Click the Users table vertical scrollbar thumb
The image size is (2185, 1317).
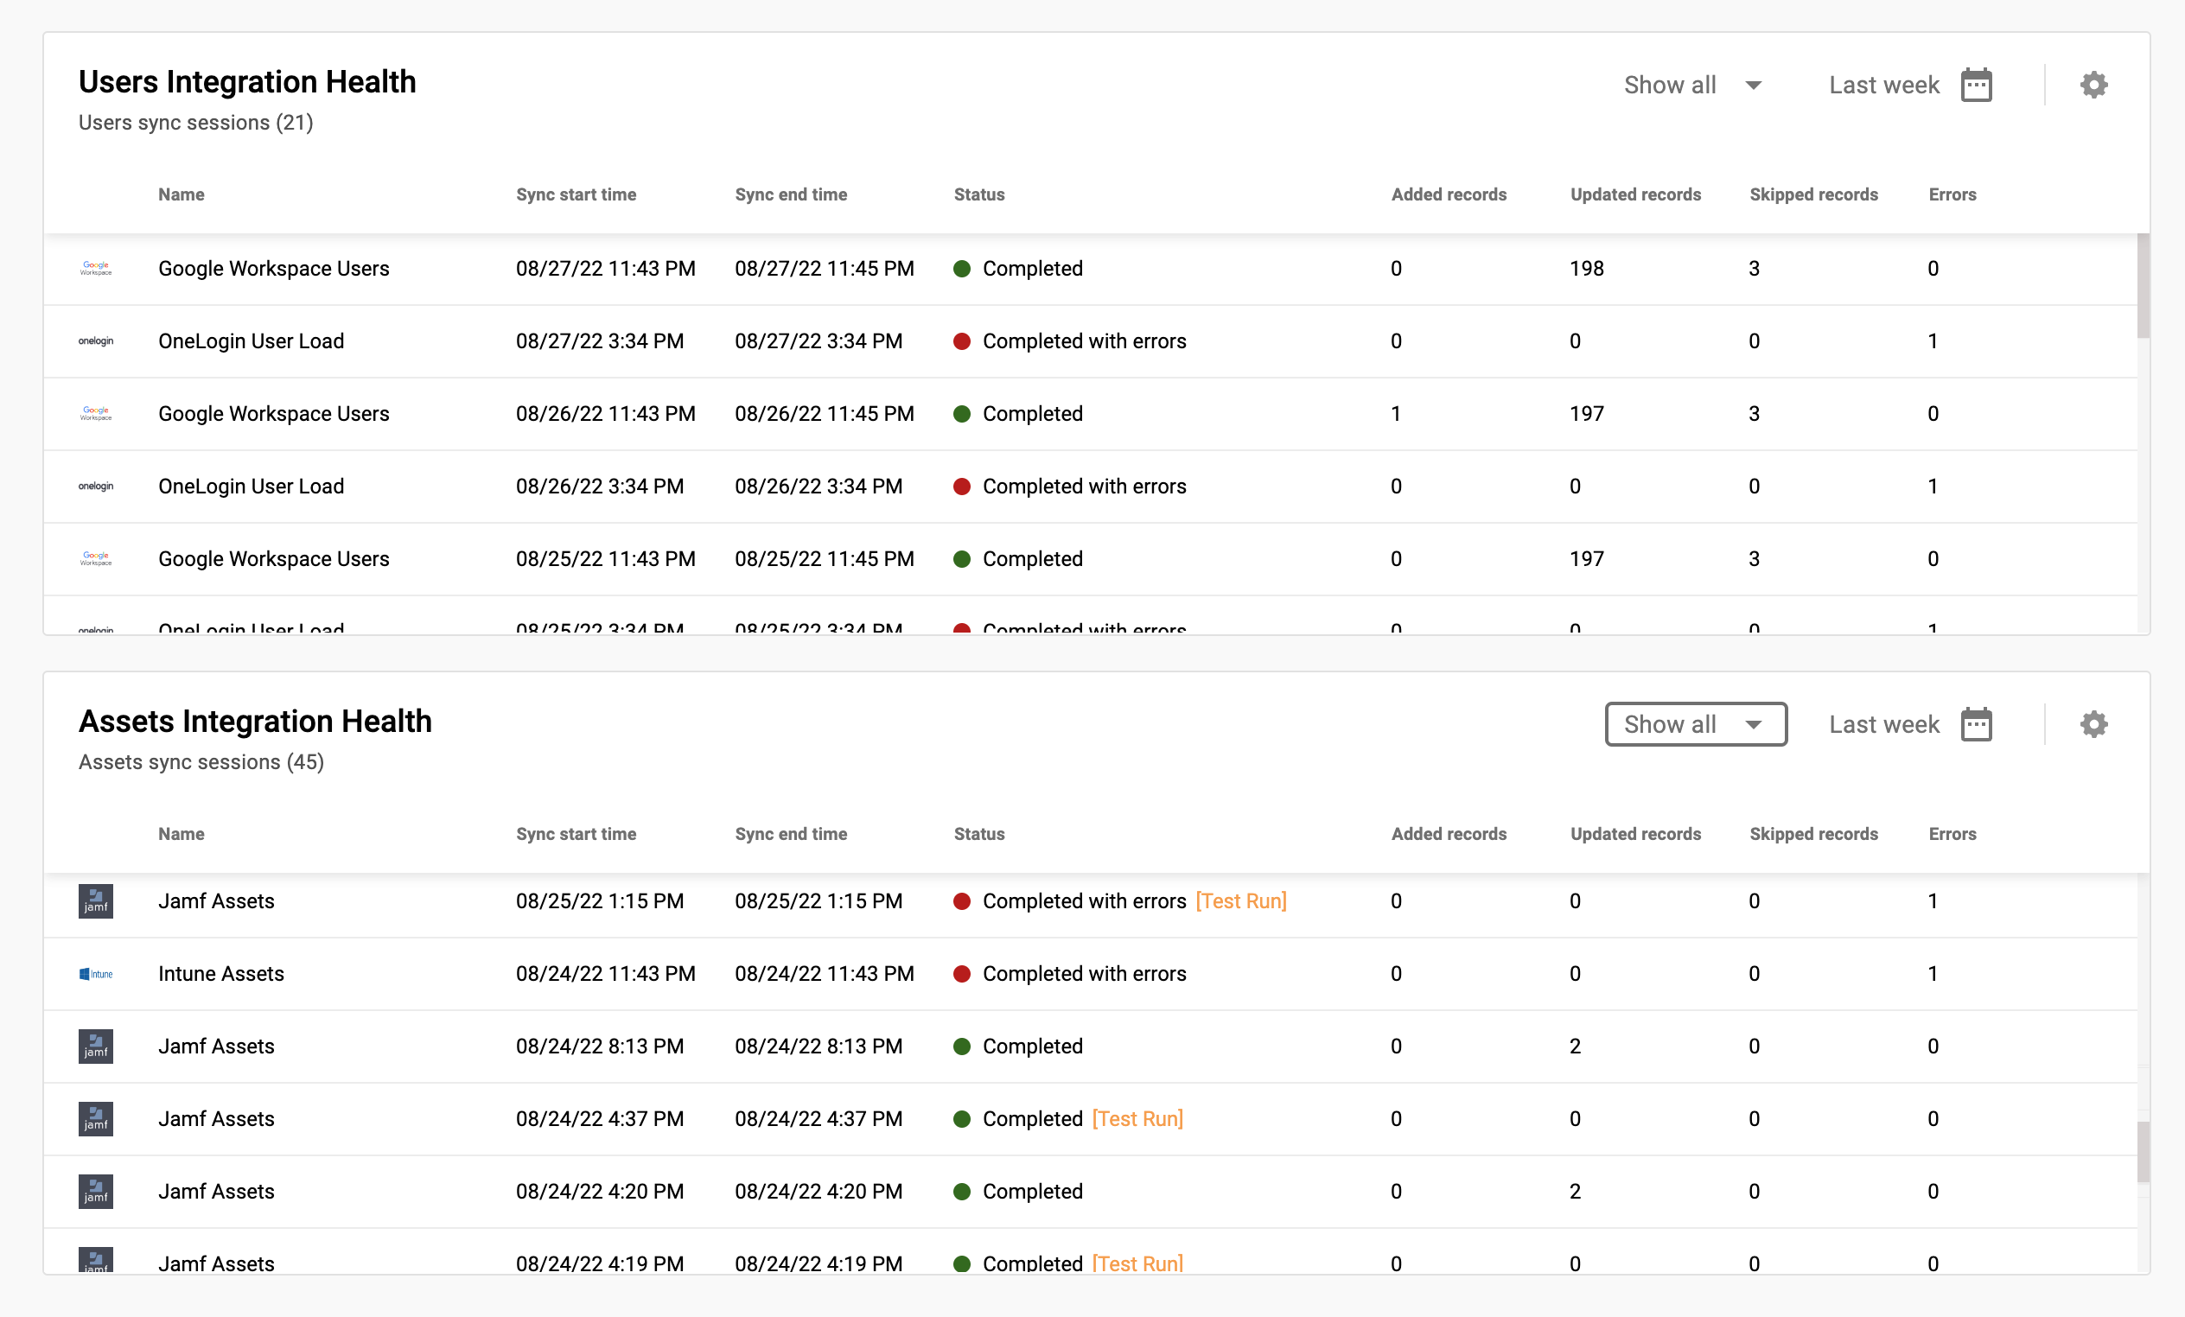coord(2143,285)
